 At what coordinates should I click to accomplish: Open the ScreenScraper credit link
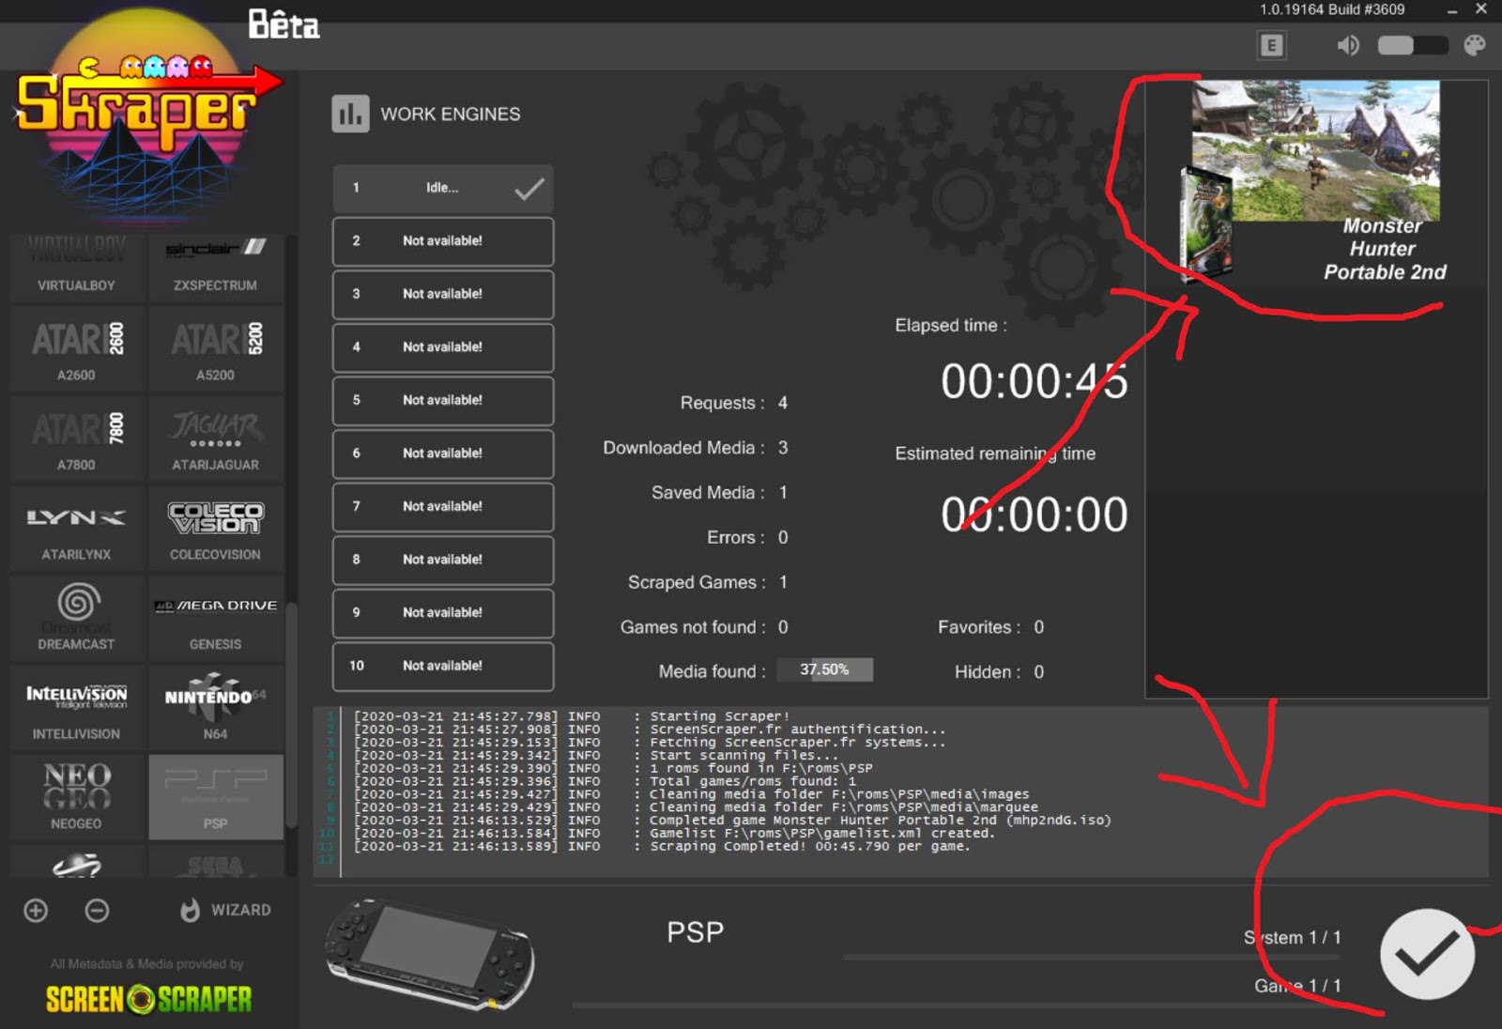148,999
